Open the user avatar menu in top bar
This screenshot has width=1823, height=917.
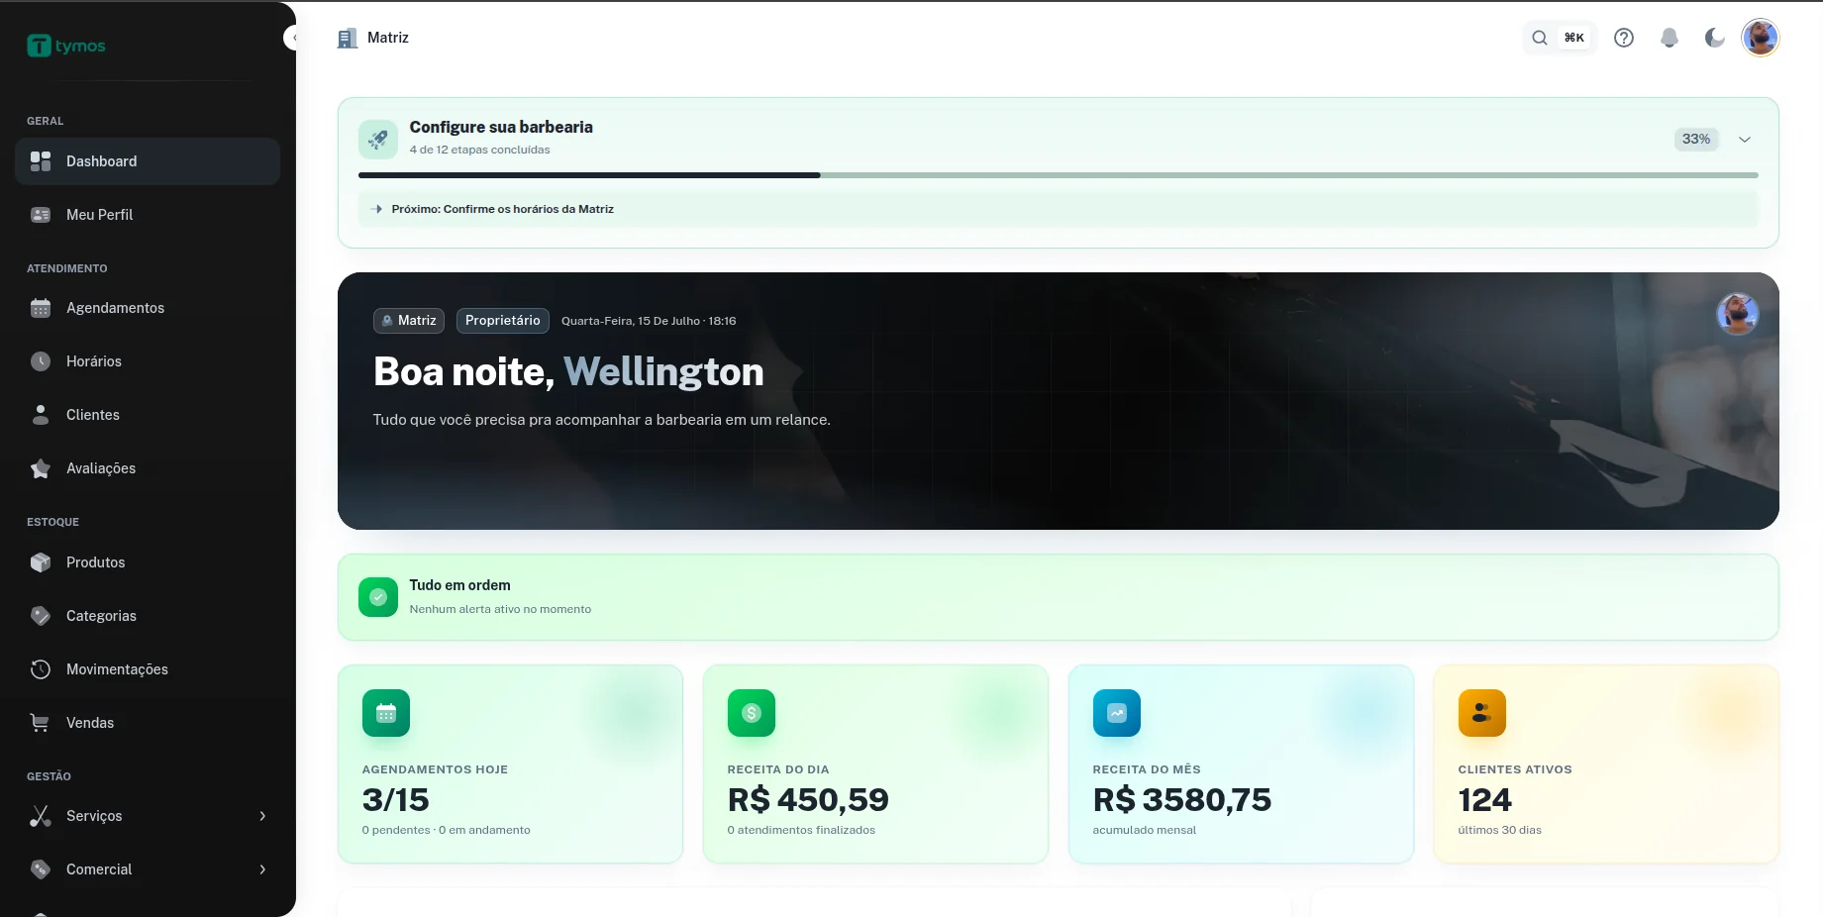click(x=1761, y=38)
